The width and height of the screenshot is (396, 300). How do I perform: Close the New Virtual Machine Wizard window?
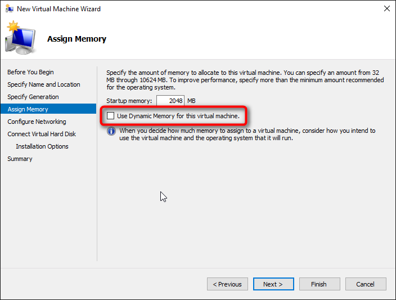[x=386, y=8]
